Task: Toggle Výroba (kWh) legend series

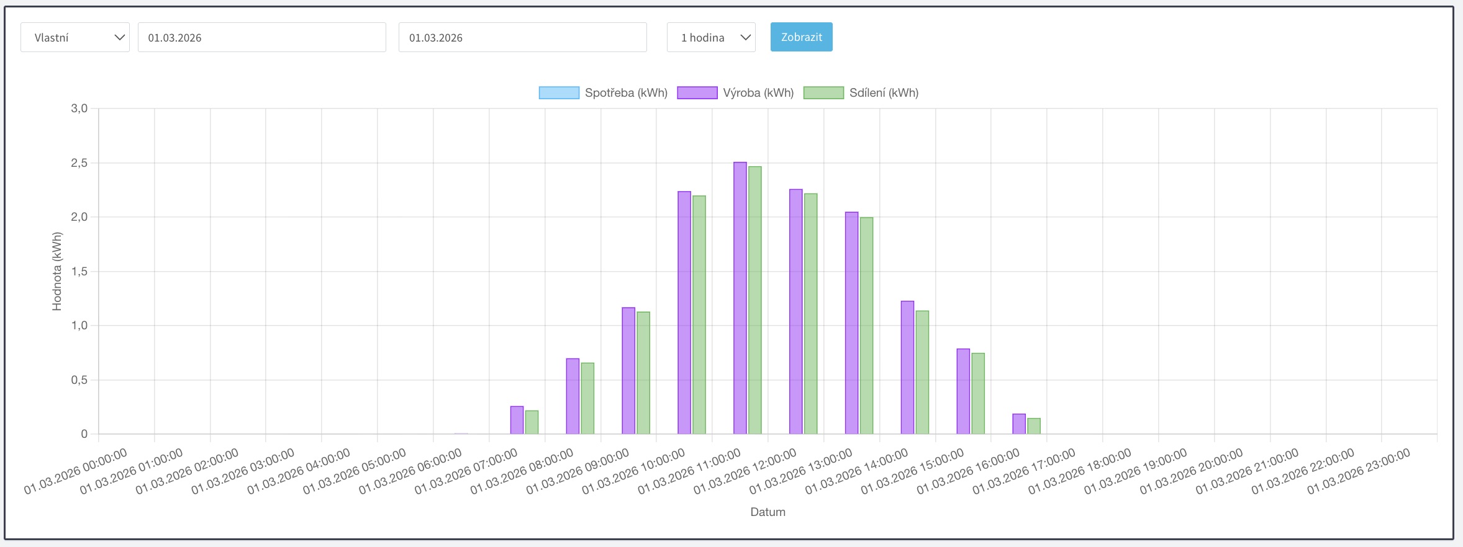Action: click(758, 93)
